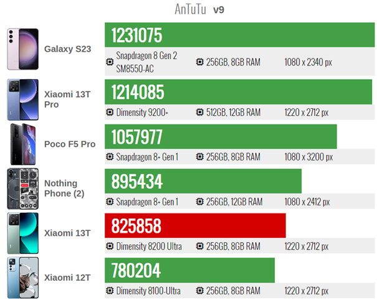Follow the Xiaomi 13T name link
The width and height of the screenshot is (377, 300).
pyautogui.click(x=67, y=233)
